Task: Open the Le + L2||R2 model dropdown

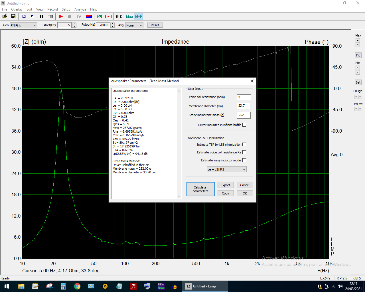Action: (x=226, y=169)
